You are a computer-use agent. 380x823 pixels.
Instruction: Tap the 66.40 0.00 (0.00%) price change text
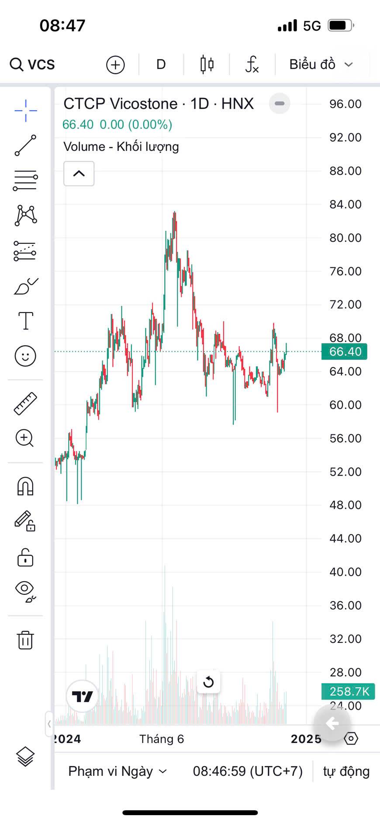[x=117, y=125]
